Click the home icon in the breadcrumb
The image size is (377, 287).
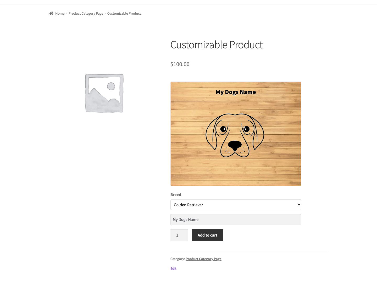tap(51, 13)
